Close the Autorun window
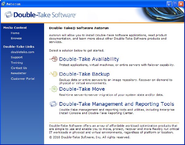The height and width of the screenshot is (145, 185). point(181,4)
